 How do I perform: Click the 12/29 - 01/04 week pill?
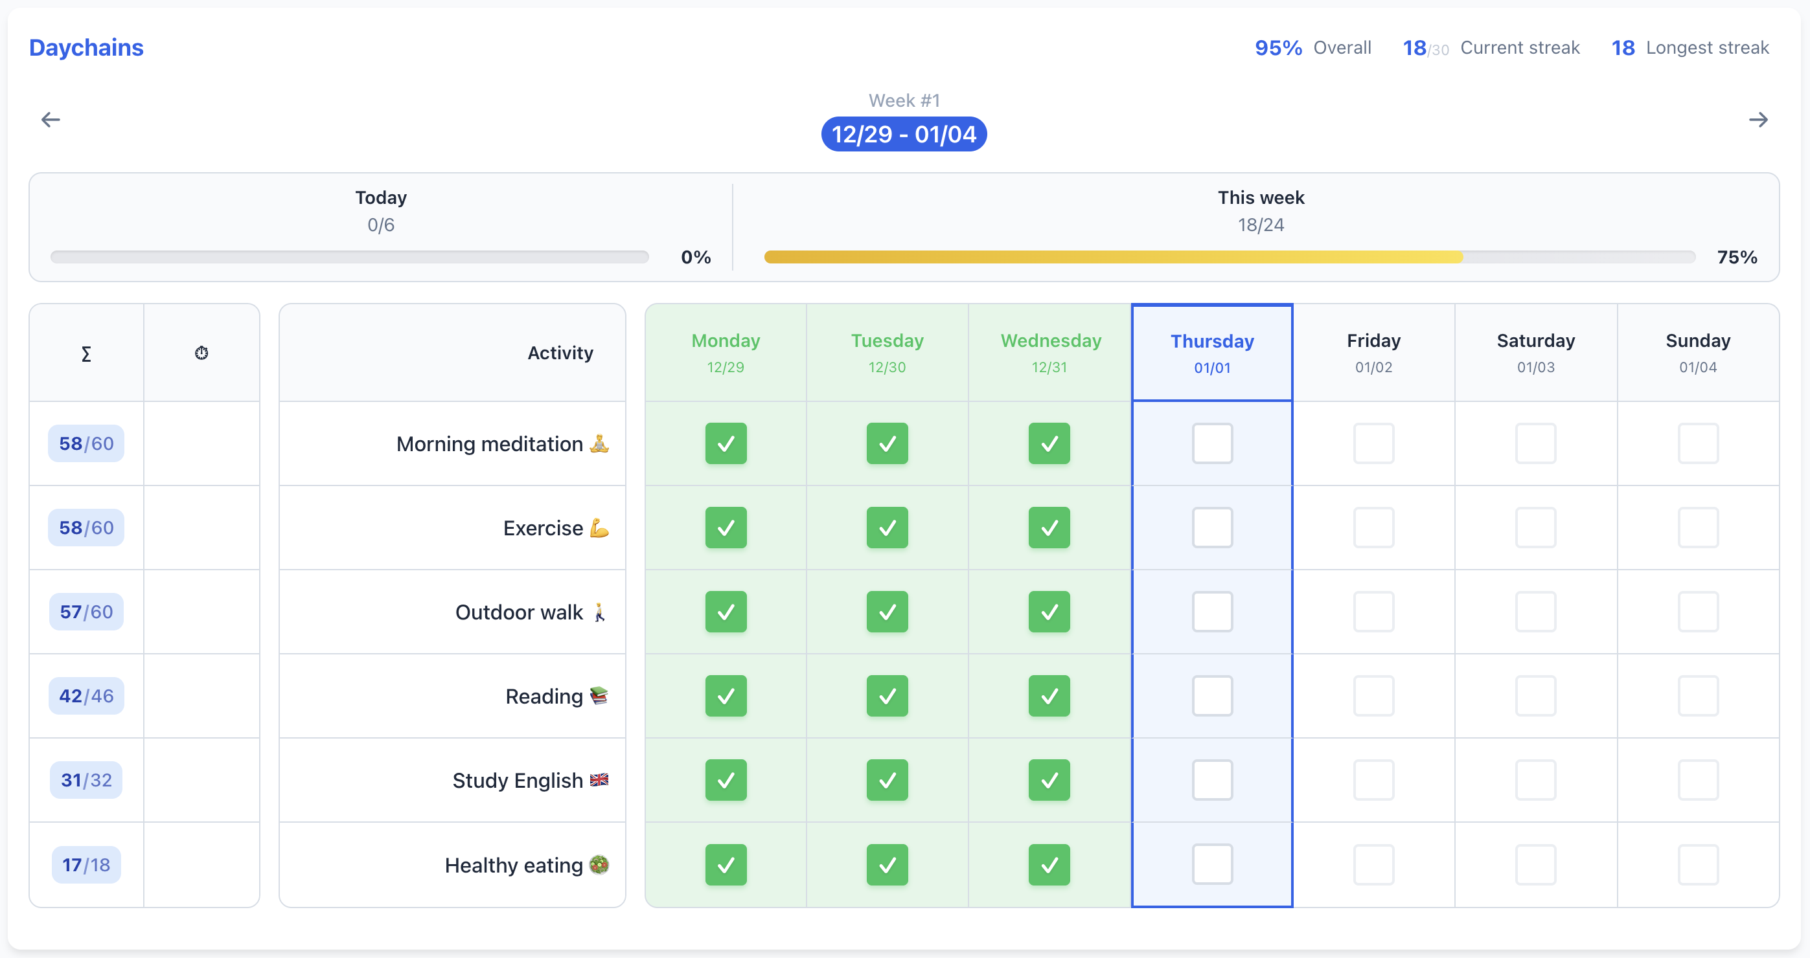pos(904,133)
